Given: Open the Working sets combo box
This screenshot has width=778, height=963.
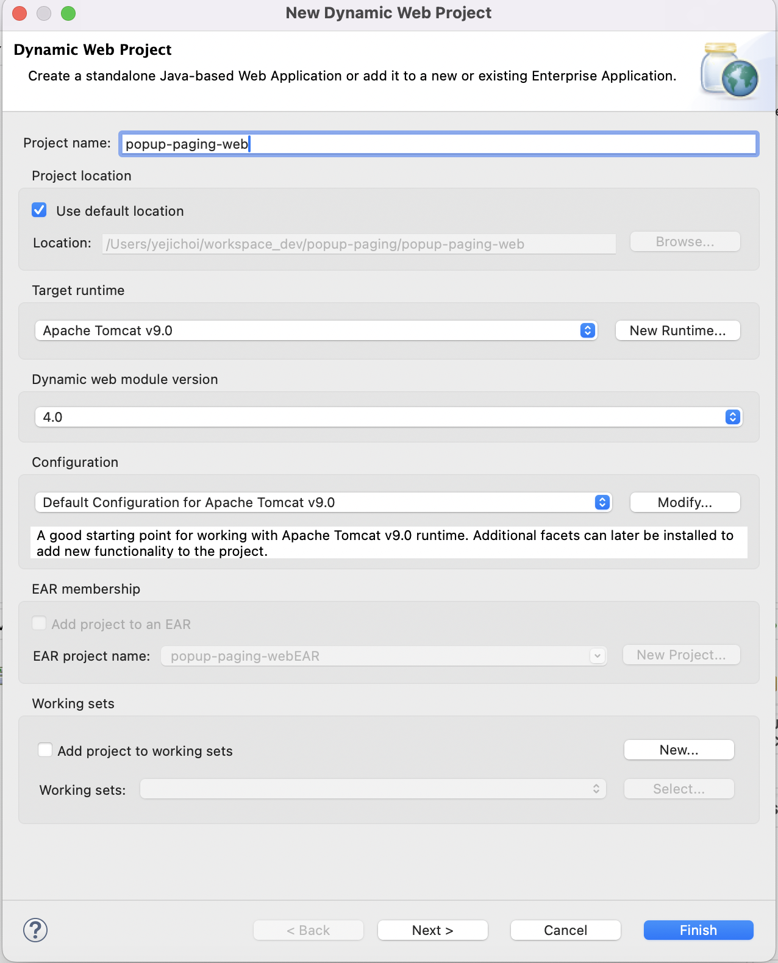Looking at the screenshot, I should click(x=373, y=789).
